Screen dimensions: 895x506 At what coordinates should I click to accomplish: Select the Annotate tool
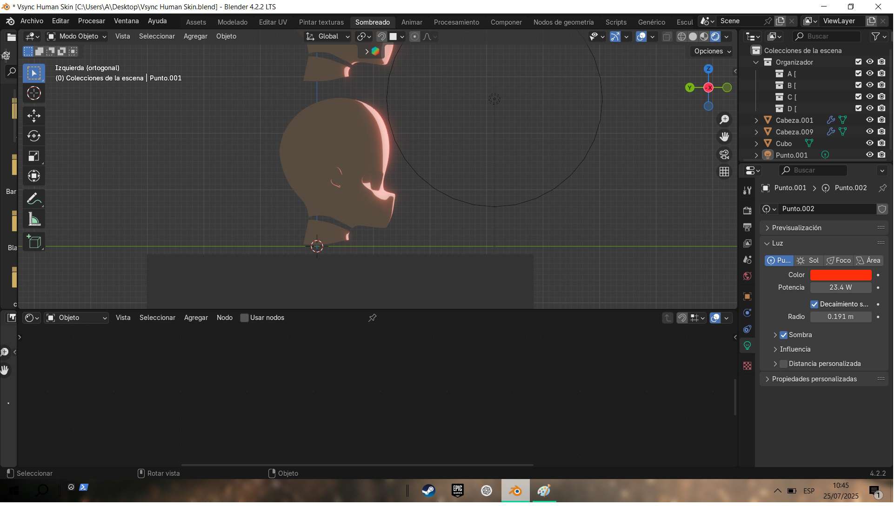[x=33, y=199]
